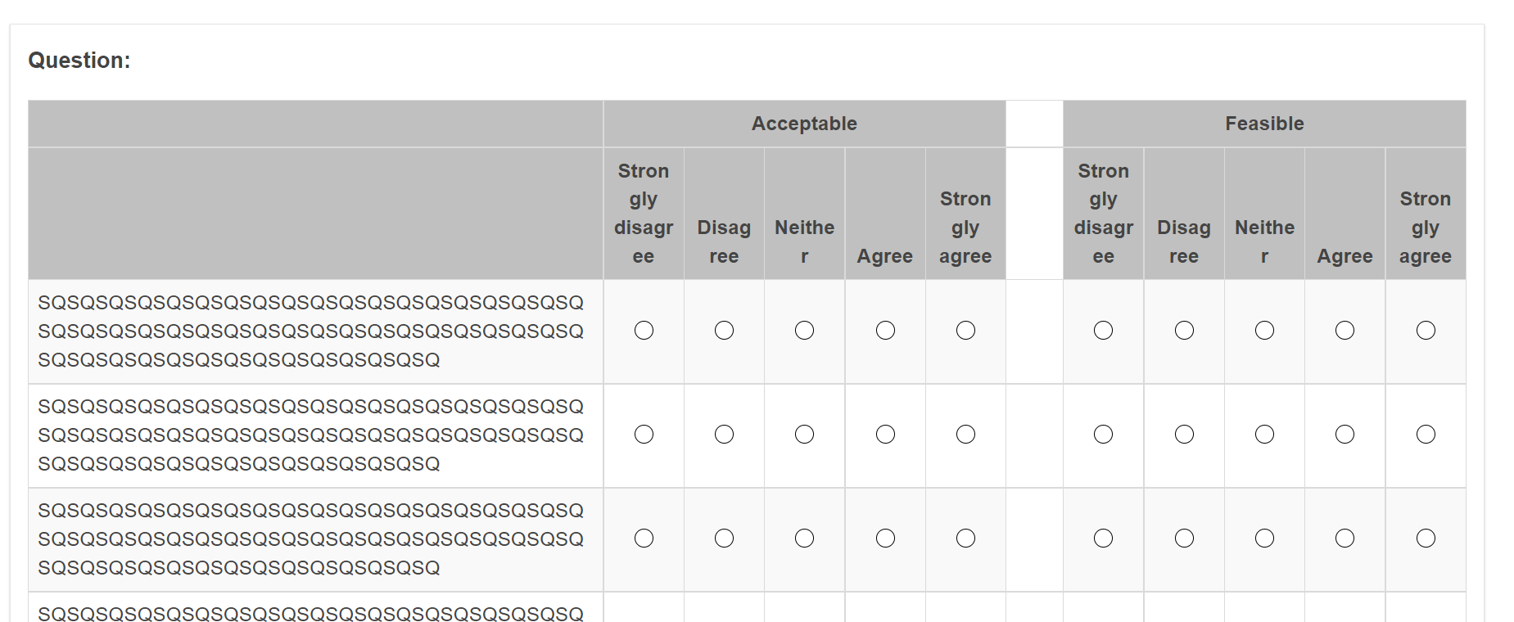Image resolution: width=1514 pixels, height=622 pixels.
Task: Select Acceptable 'Agree' for first statement
Action: pyautogui.click(x=885, y=331)
